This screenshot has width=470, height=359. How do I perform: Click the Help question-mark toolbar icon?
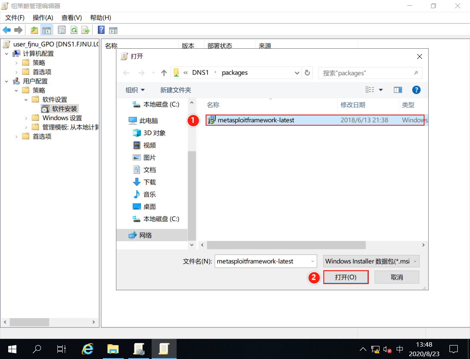point(101,30)
